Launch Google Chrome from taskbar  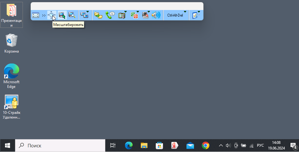tap(205, 145)
